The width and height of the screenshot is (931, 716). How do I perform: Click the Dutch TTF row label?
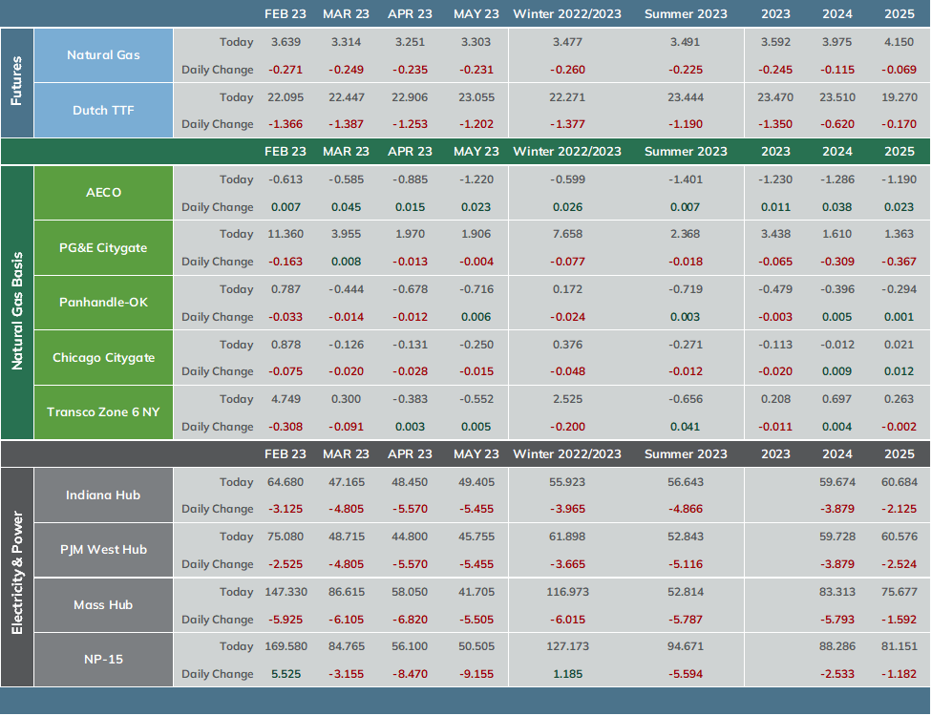click(x=103, y=111)
